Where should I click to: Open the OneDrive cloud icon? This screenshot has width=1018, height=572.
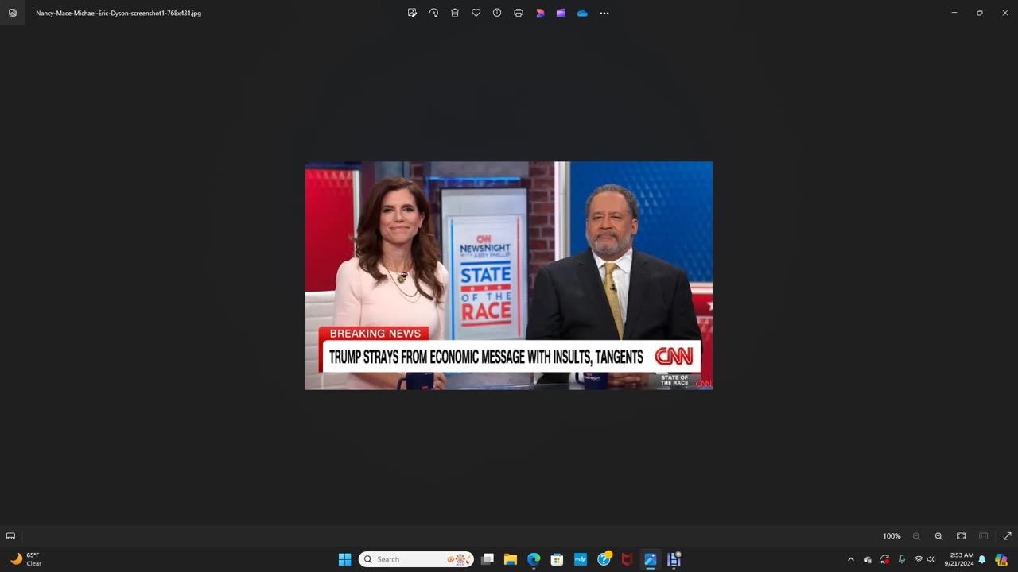582,13
